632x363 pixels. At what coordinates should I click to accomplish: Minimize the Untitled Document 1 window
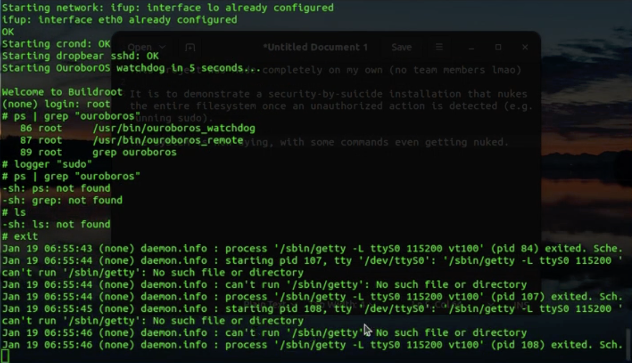[471, 47]
